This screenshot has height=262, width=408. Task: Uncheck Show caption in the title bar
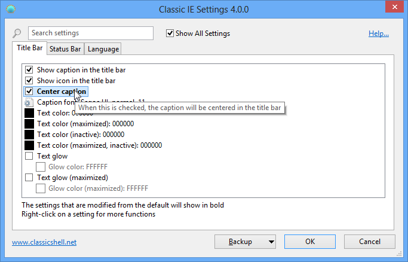click(29, 70)
